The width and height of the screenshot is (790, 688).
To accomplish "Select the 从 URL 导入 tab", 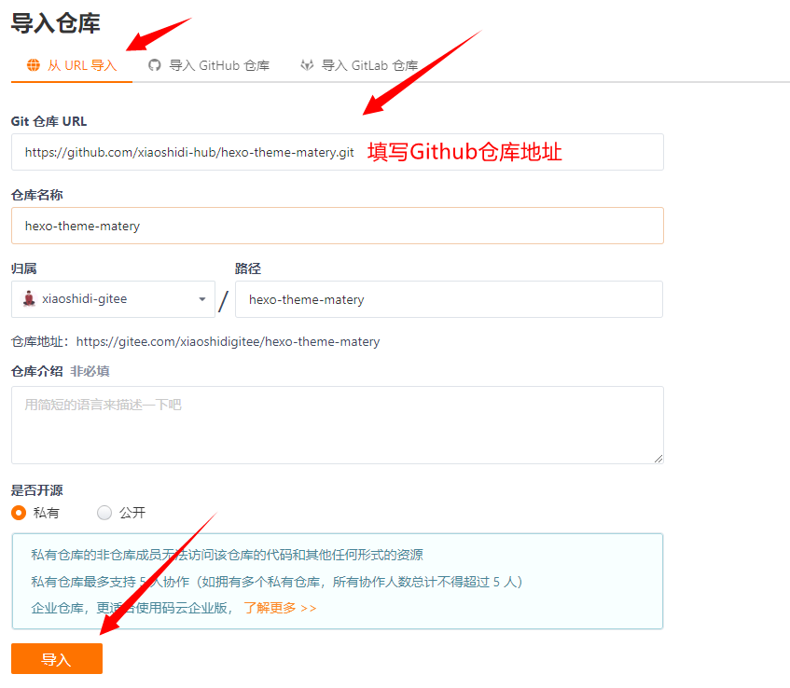I will pos(72,65).
